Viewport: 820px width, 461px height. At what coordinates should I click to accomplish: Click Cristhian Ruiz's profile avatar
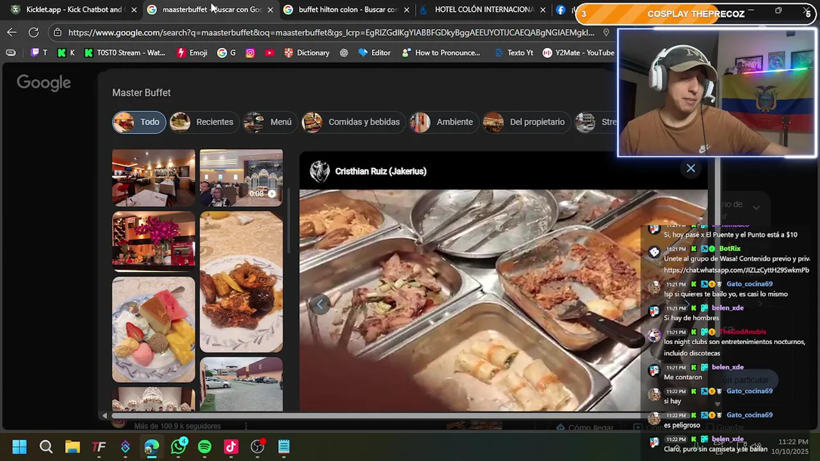[320, 171]
